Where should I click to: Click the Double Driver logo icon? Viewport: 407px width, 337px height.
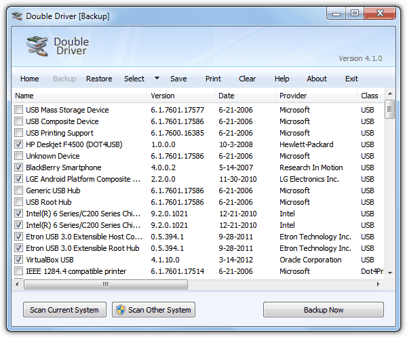pos(37,45)
